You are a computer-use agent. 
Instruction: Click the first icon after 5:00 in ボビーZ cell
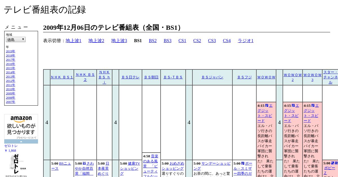coord(333,163)
